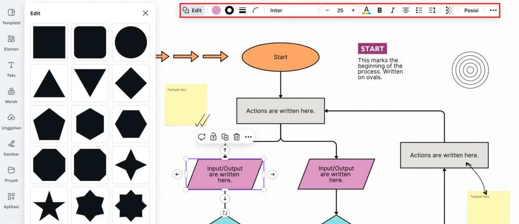This screenshot has height=224, width=519.
Task: Click the Posisi button
Action: click(x=471, y=10)
